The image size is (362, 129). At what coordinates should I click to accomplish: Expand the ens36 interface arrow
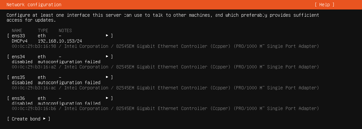pos(107,98)
